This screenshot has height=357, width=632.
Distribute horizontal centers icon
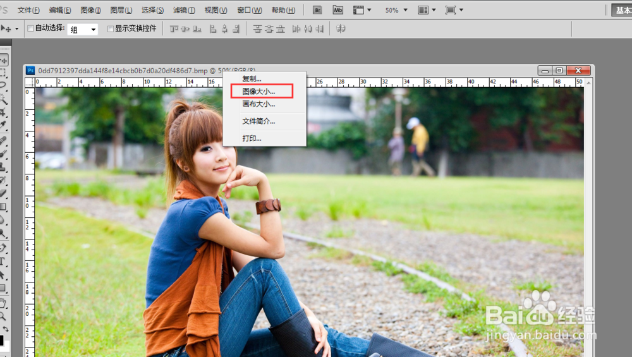(x=308, y=29)
